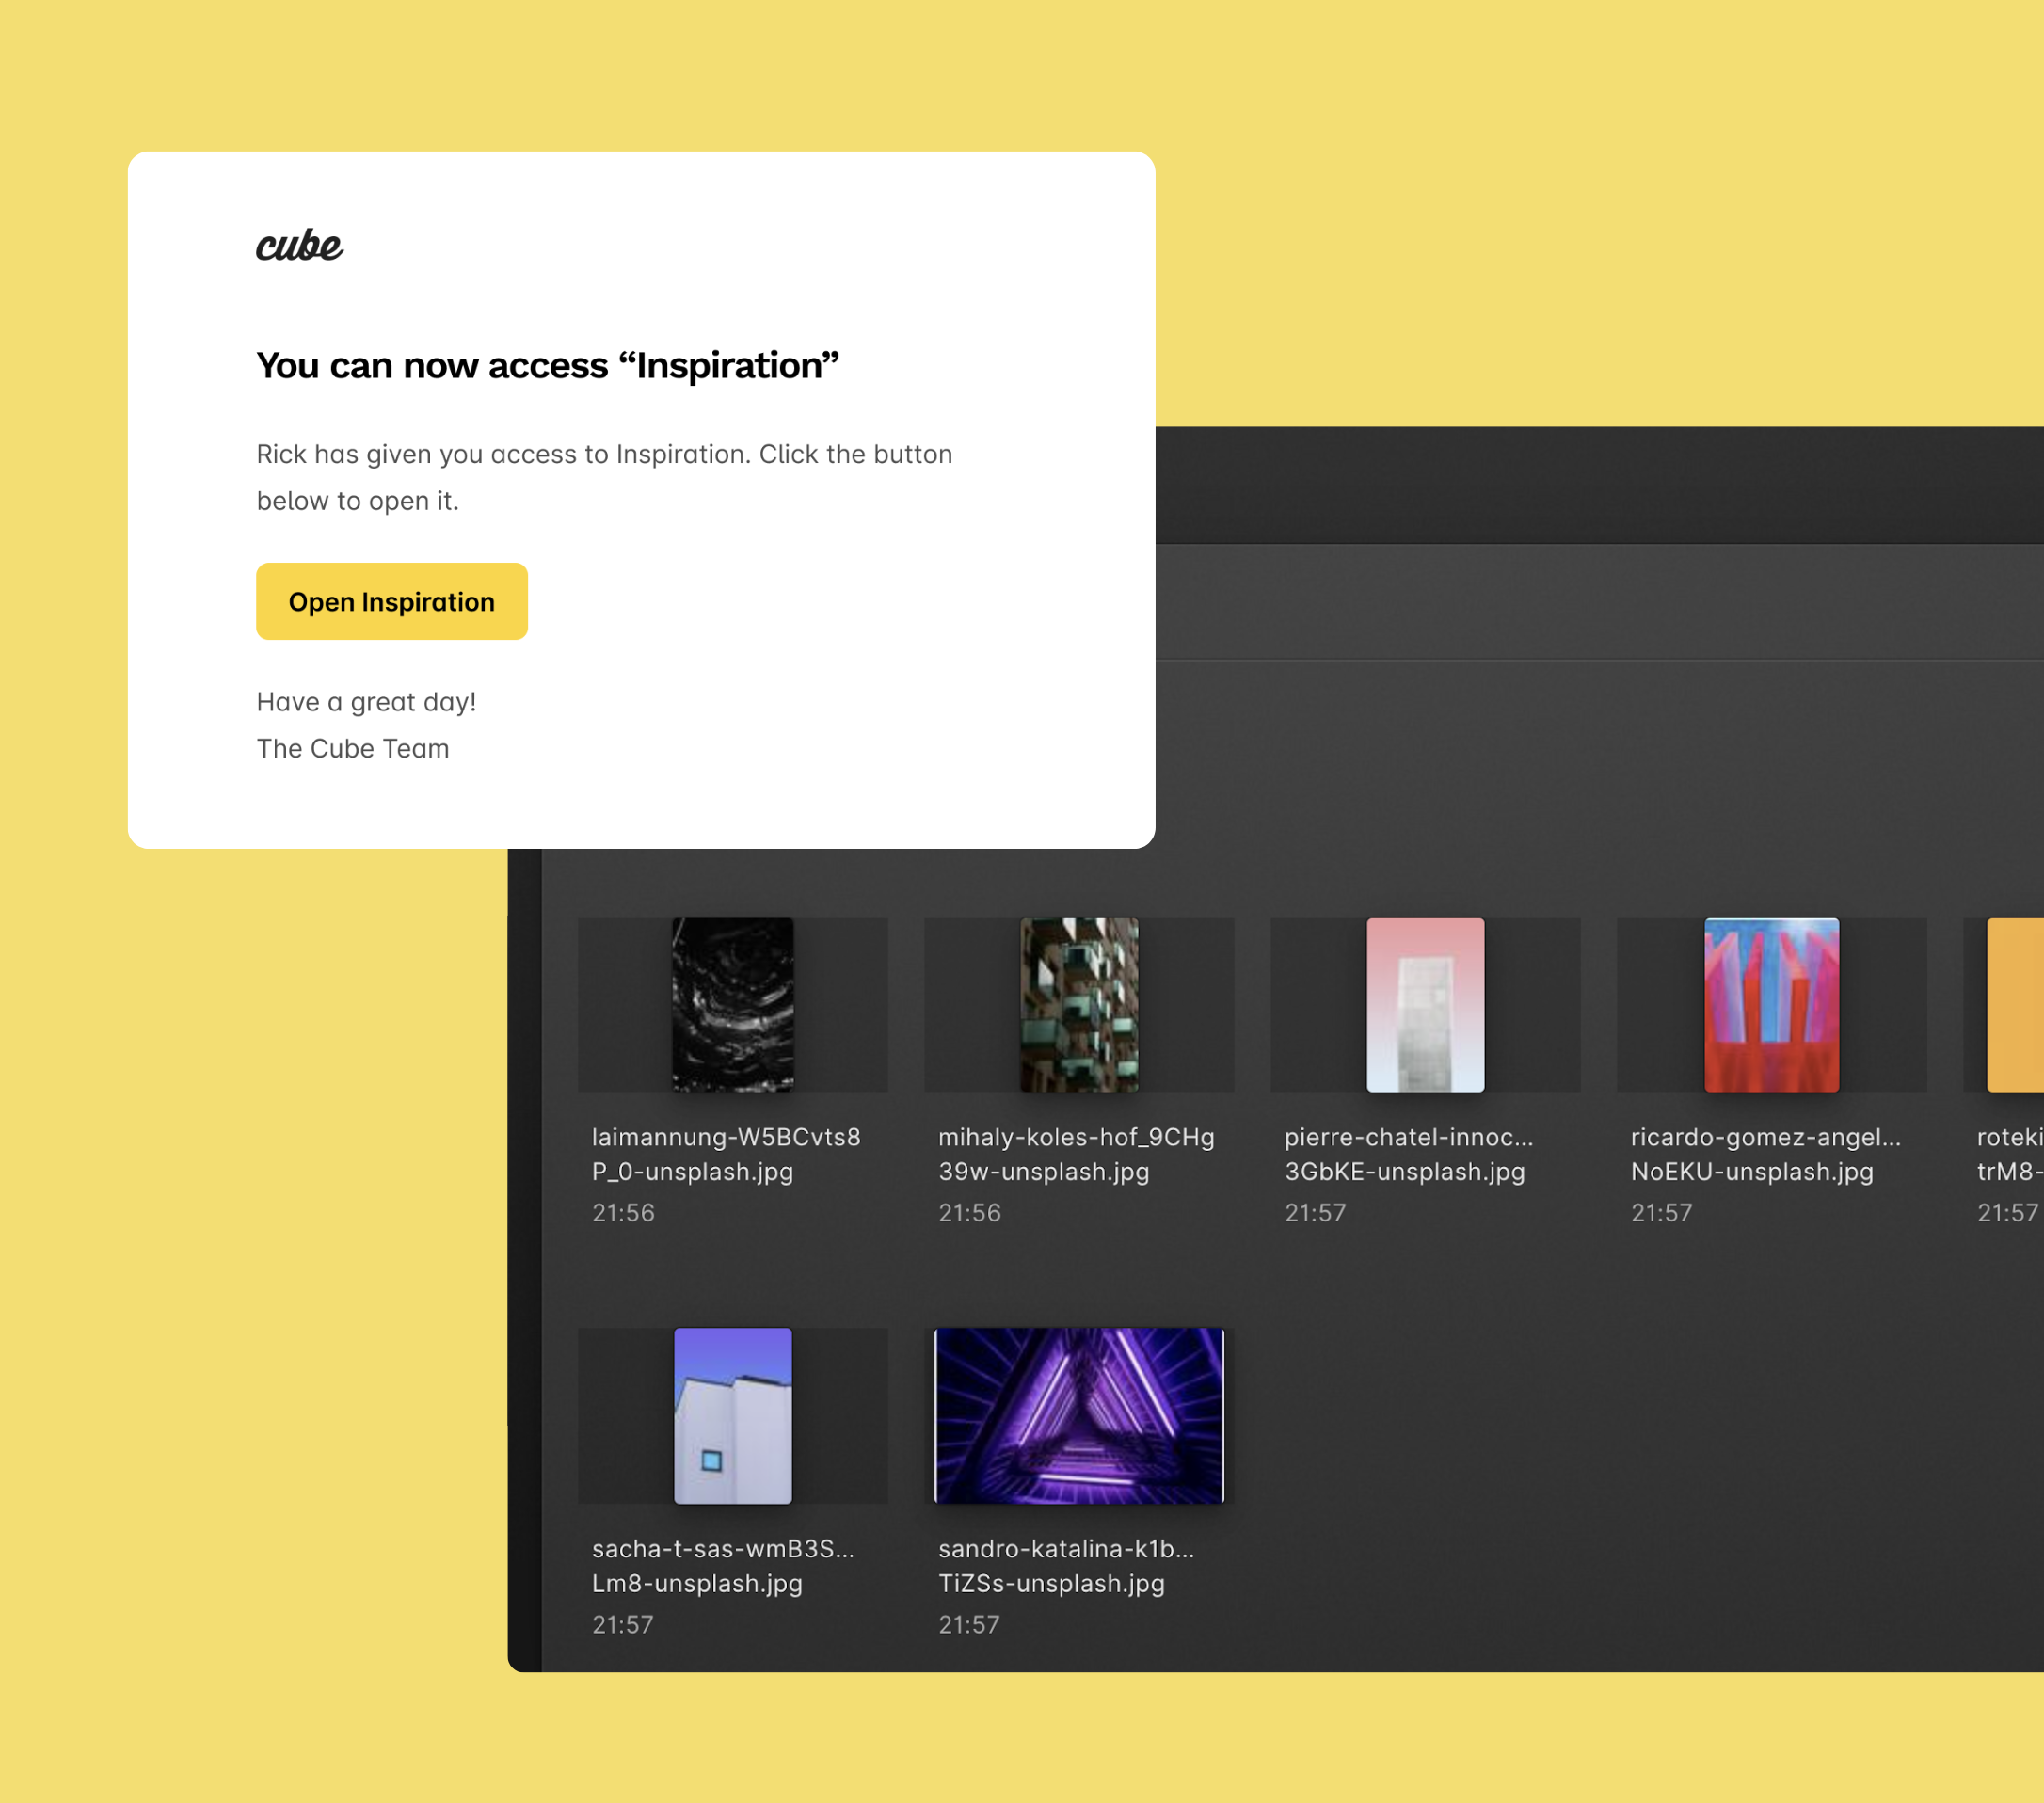Select the sacha-t-sas white building thumbnail

point(732,1415)
